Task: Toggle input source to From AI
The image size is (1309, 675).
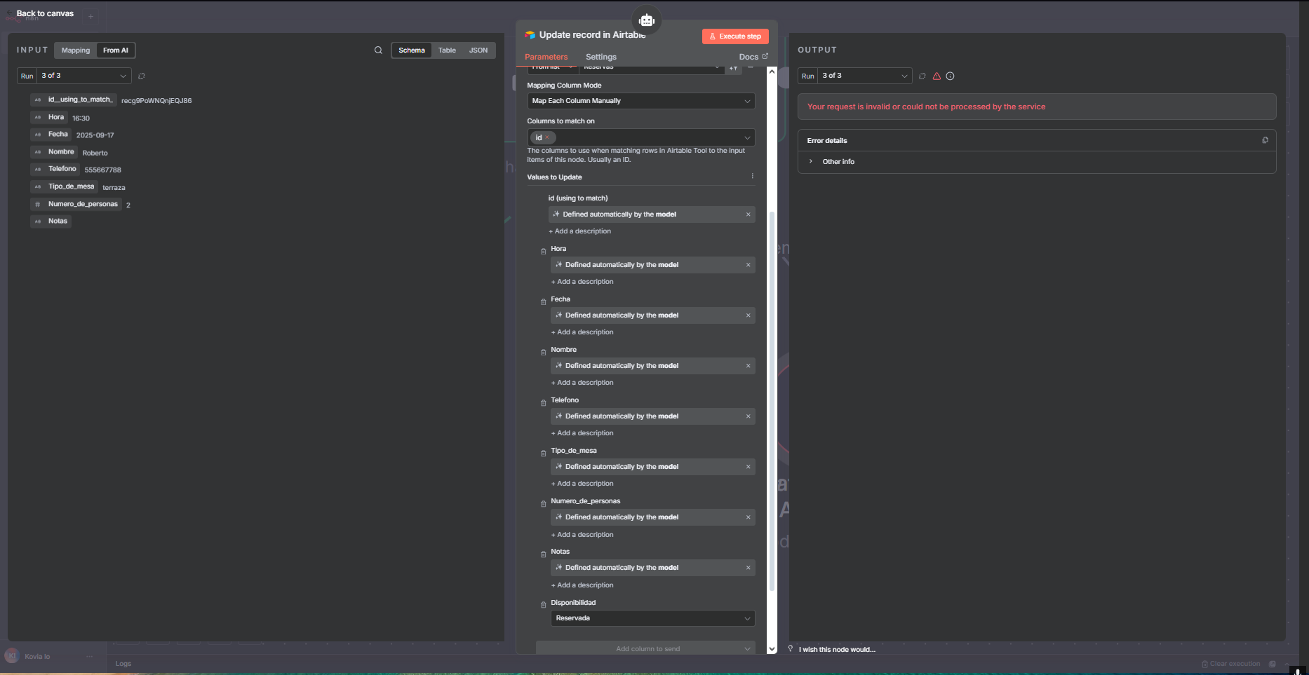Action: coord(116,50)
